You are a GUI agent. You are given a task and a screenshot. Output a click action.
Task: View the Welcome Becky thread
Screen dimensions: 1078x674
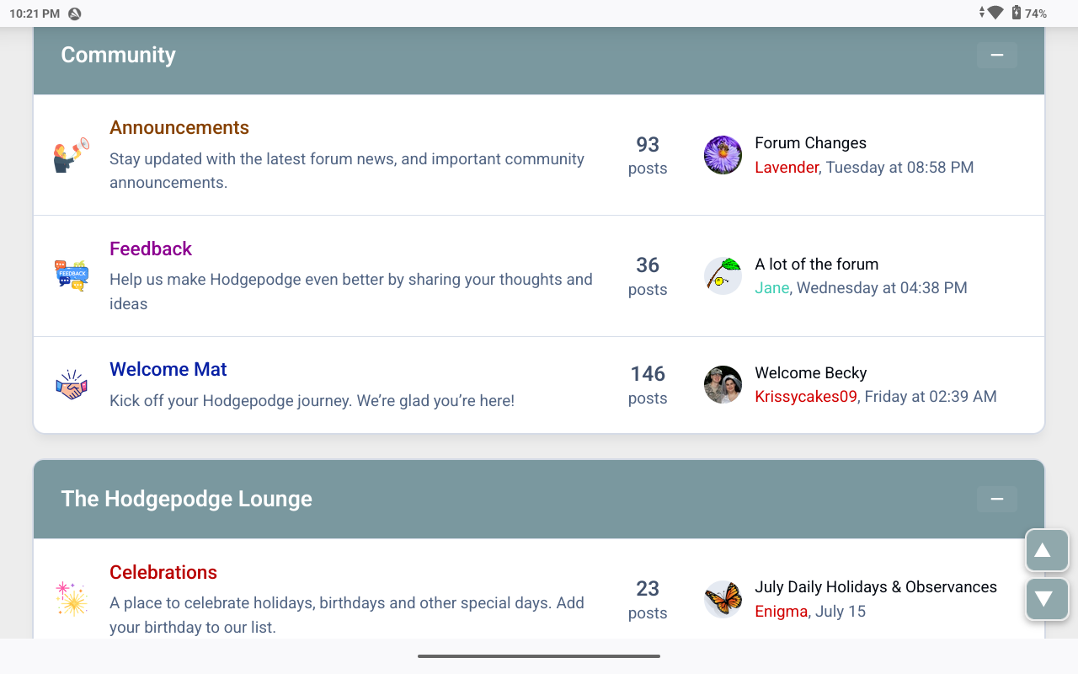tap(810, 373)
